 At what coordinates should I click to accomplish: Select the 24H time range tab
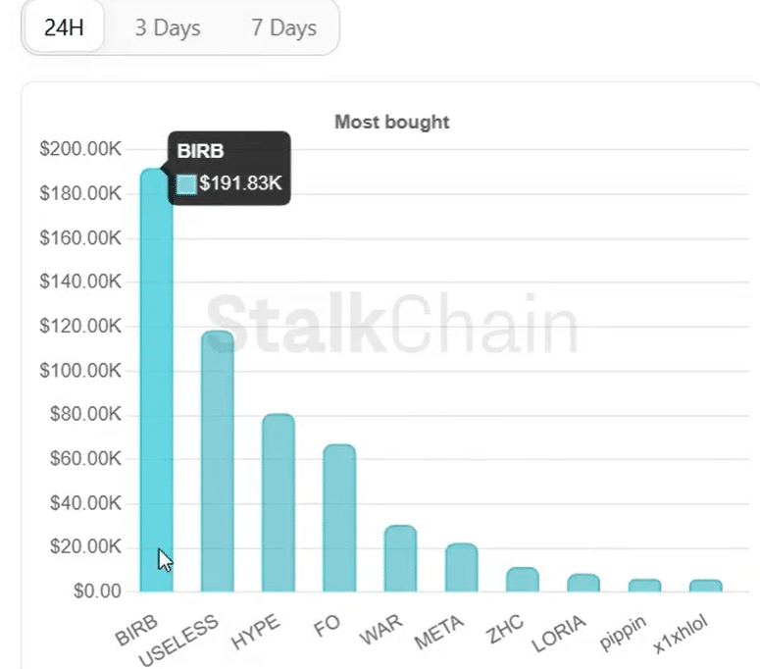[64, 27]
